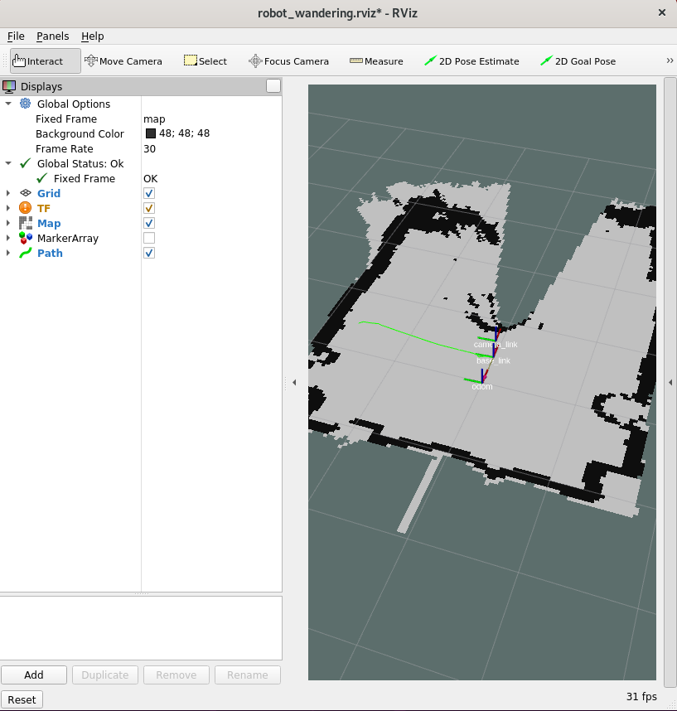
Task: Open the Panels menu
Action: point(52,36)
